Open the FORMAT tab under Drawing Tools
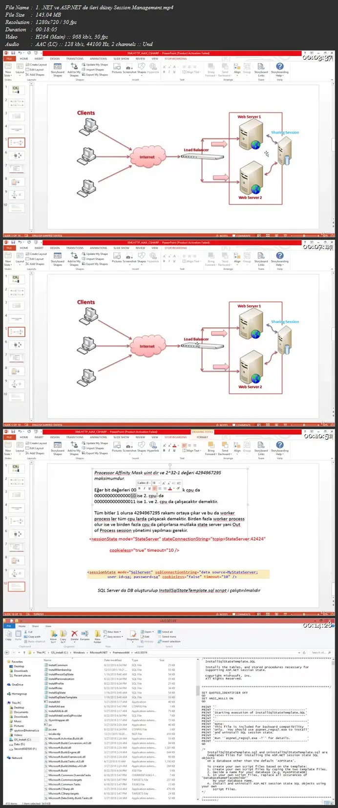The height and width of the screenshot is (808, 338). tap(202, 437)
